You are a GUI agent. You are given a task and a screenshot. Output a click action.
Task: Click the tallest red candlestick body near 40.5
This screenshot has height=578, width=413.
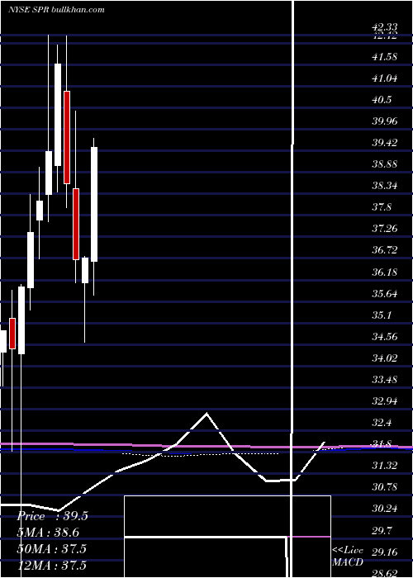coord(67,137)
